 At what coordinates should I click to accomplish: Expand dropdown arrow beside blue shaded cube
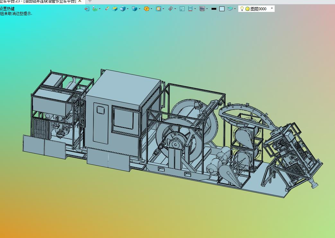(128, 9)
